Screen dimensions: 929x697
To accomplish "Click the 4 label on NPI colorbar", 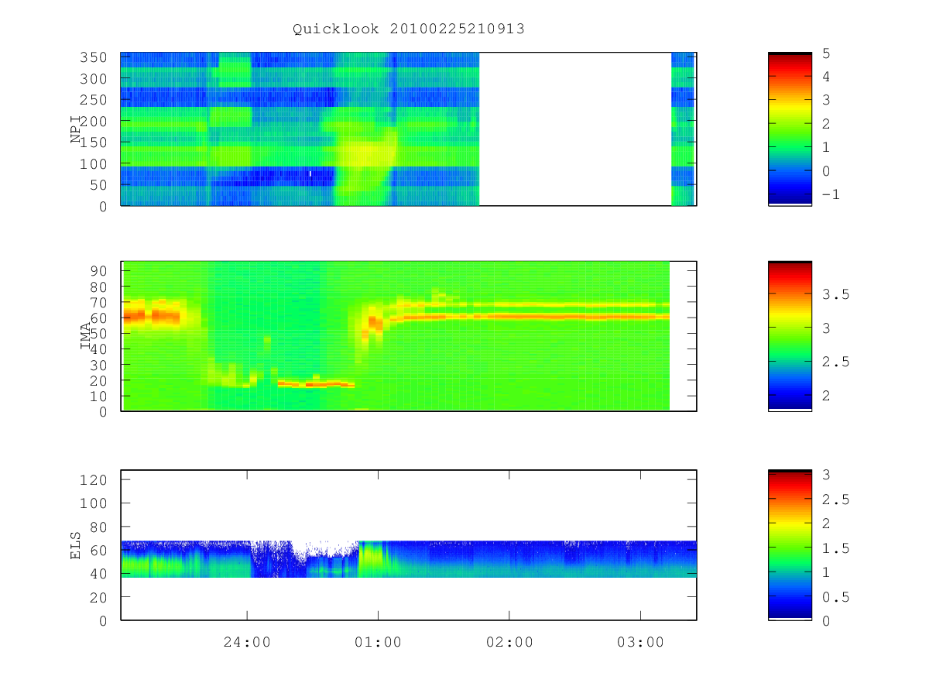I will click(825, 77).
